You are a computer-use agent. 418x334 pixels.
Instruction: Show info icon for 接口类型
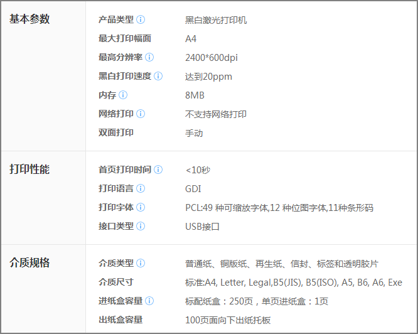click(x=141, y=226)
